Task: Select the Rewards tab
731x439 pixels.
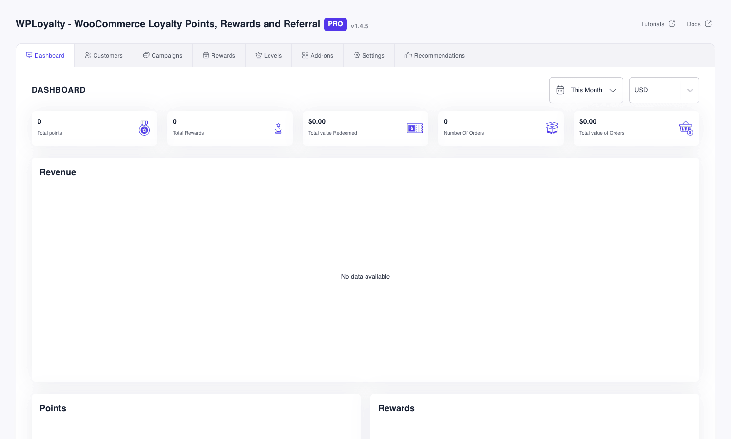Action: (219, 56)
